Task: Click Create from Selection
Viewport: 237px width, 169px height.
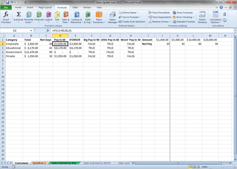Action: coord(132,22)
